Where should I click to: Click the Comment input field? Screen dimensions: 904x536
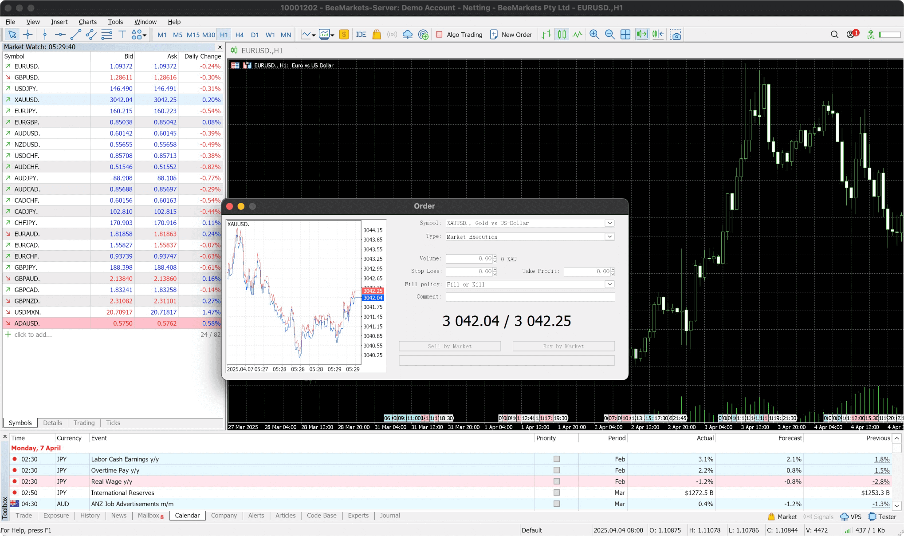(x=530, y=297)
